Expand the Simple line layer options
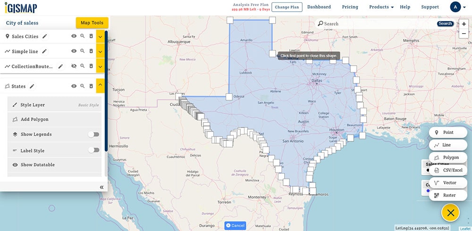472x231 pixels. click(x=100, y=51)
